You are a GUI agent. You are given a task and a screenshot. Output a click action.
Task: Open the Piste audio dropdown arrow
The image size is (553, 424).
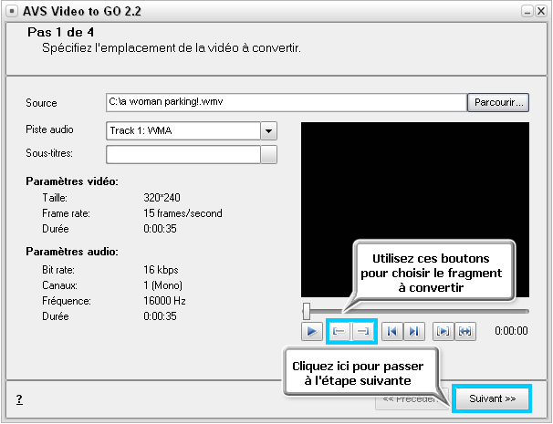(x=268, y=131)
